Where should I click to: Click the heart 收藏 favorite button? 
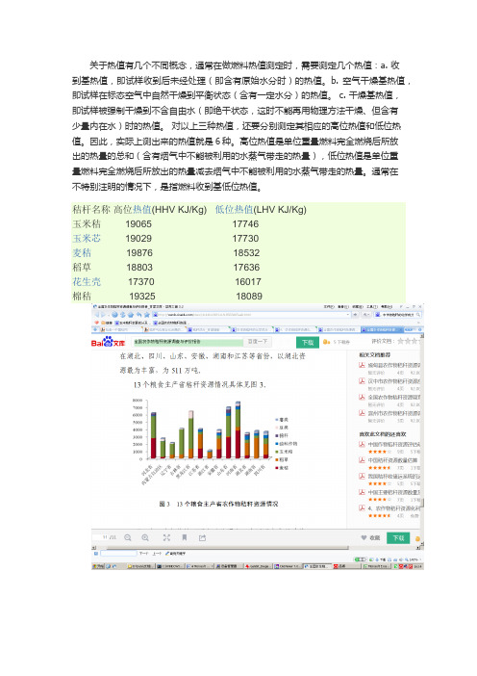370,537
